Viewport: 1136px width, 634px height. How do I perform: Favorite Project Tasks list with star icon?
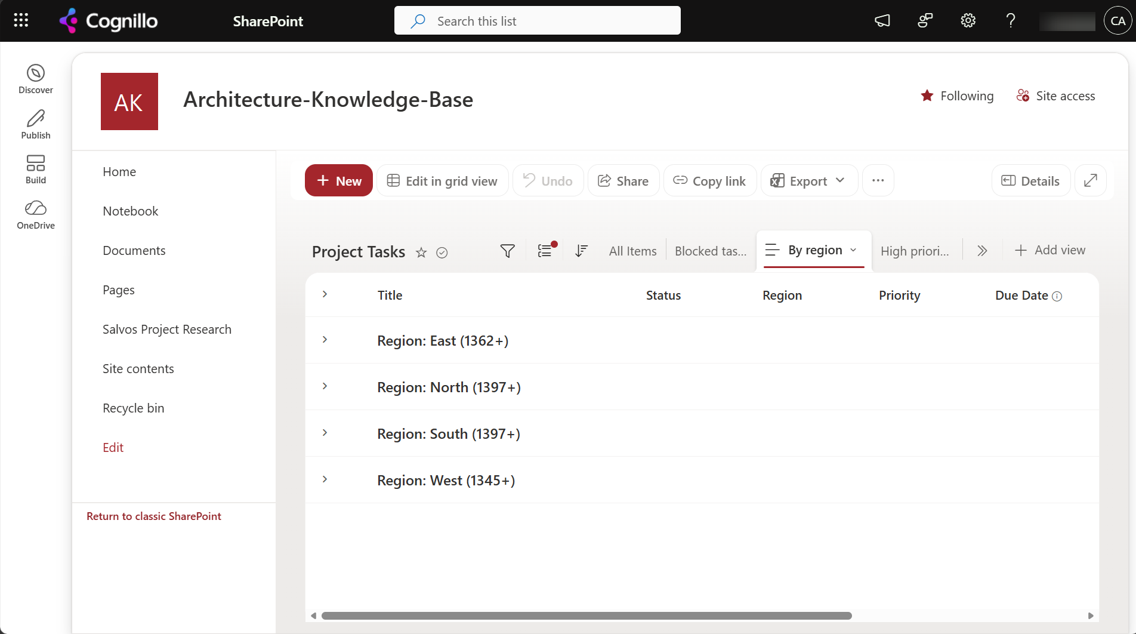(421, 253)
